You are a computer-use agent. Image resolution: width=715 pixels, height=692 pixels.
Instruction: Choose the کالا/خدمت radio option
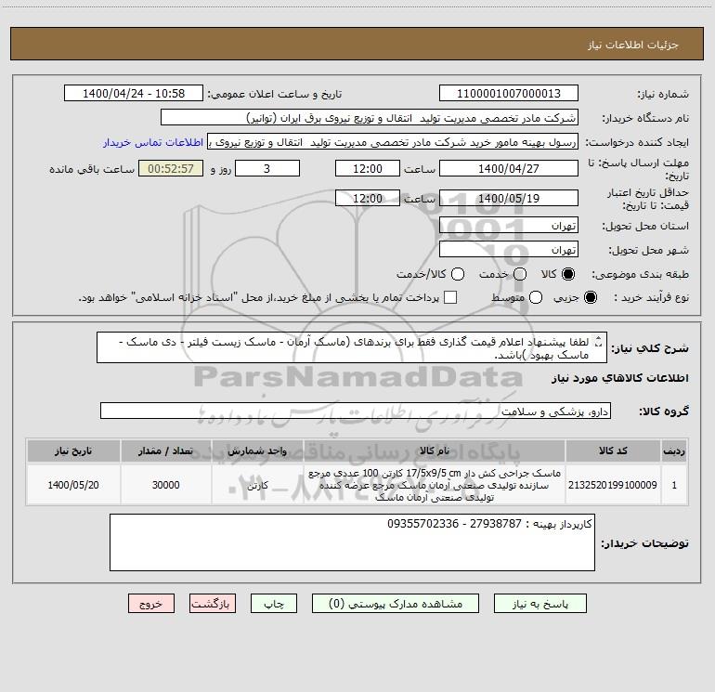pos(458,274)
